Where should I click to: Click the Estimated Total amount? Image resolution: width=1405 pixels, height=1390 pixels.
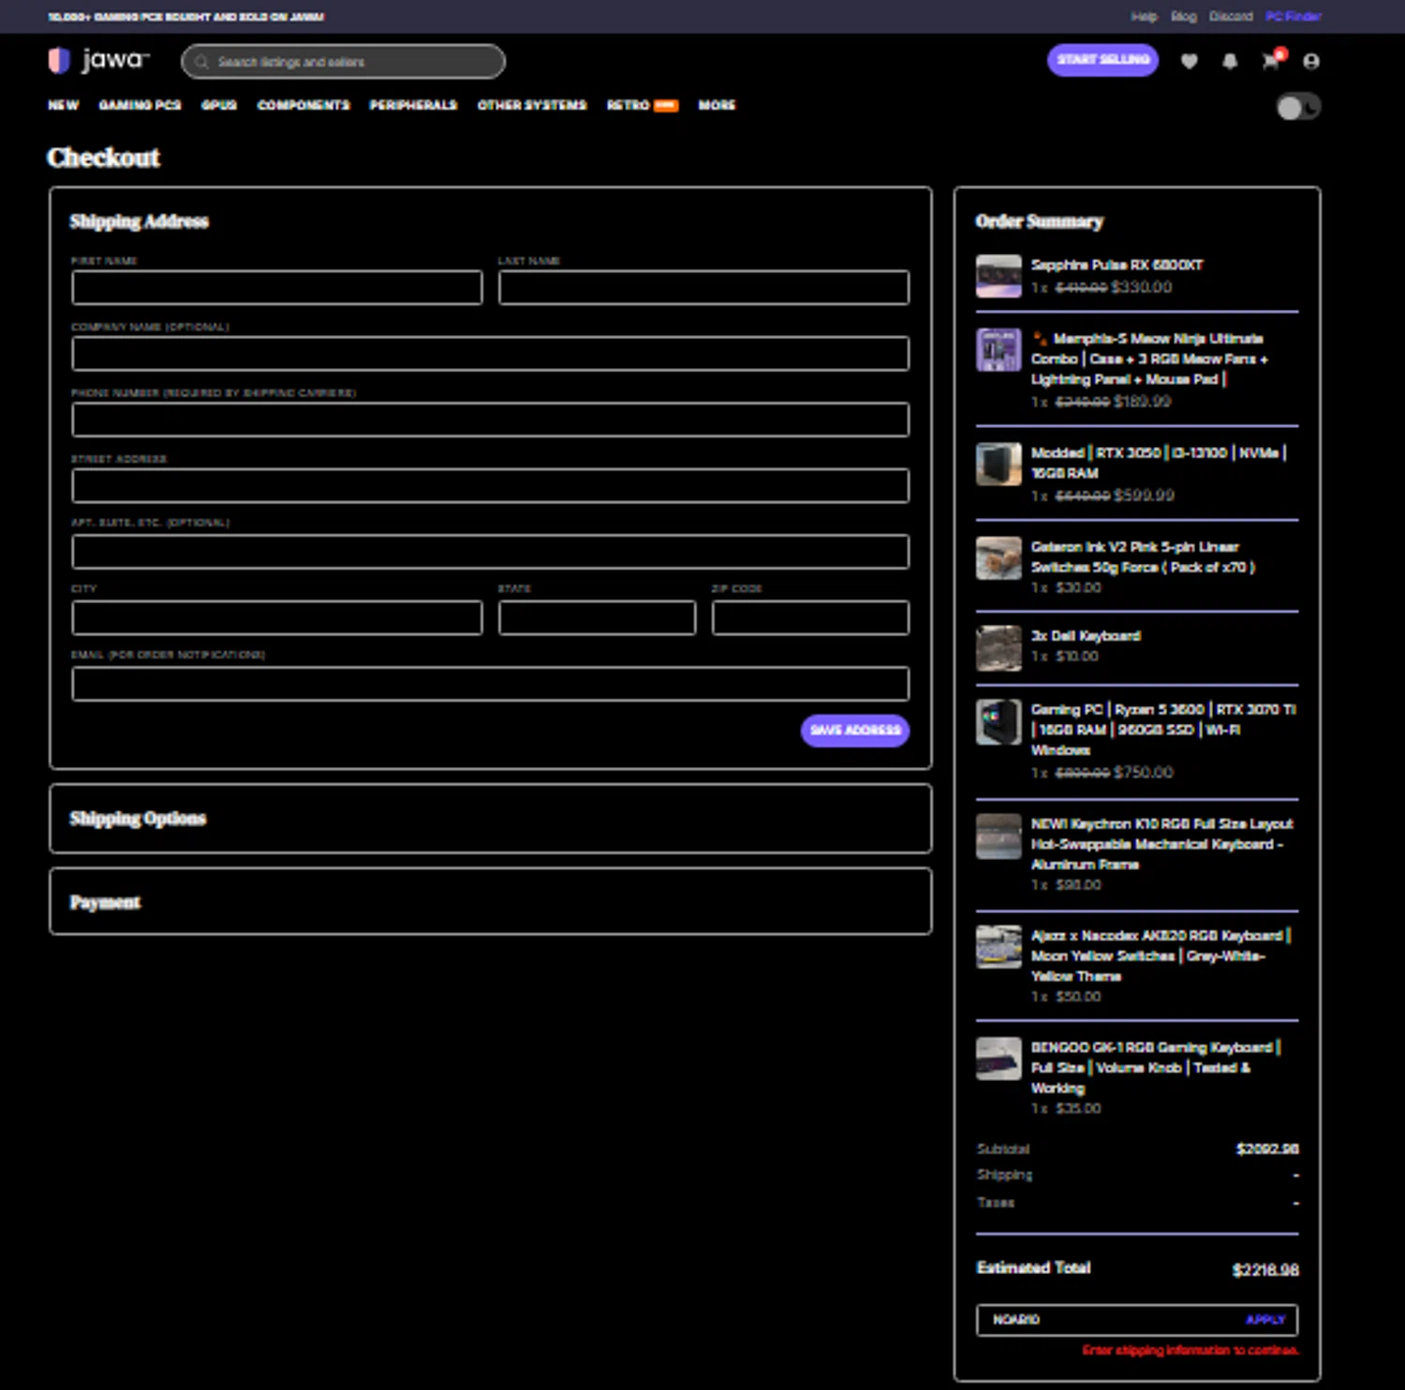coord(1265,1270)
